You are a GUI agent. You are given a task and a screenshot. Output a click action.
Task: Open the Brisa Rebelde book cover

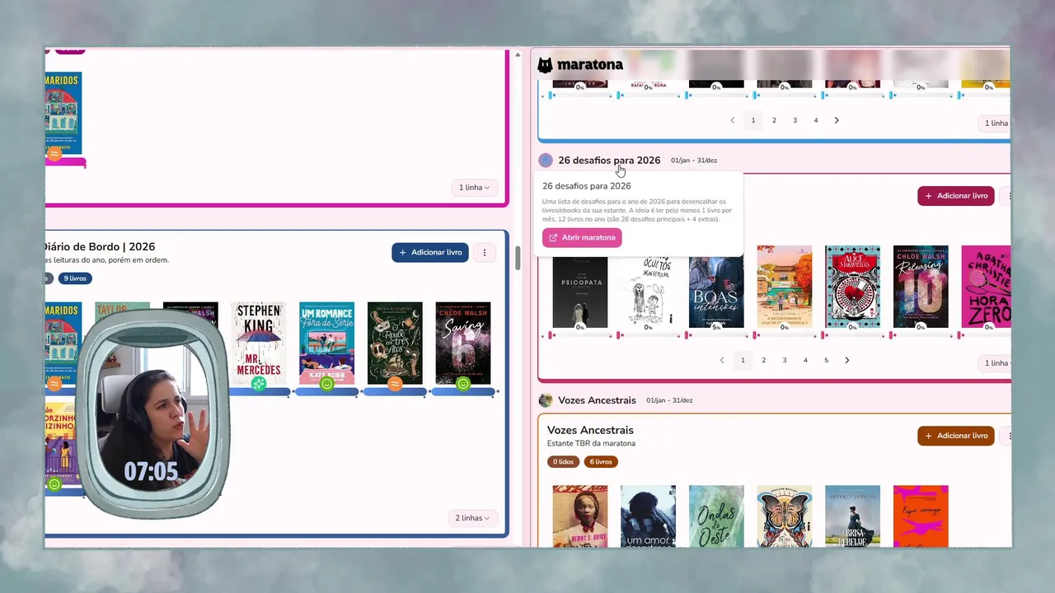(x=852, y=516)
